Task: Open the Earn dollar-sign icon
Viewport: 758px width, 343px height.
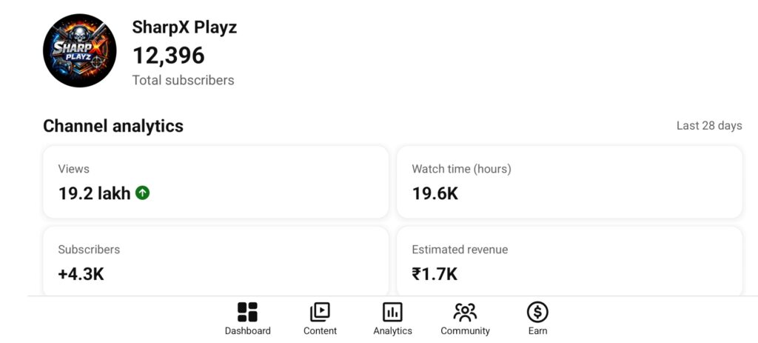Action: pos(537,312)
